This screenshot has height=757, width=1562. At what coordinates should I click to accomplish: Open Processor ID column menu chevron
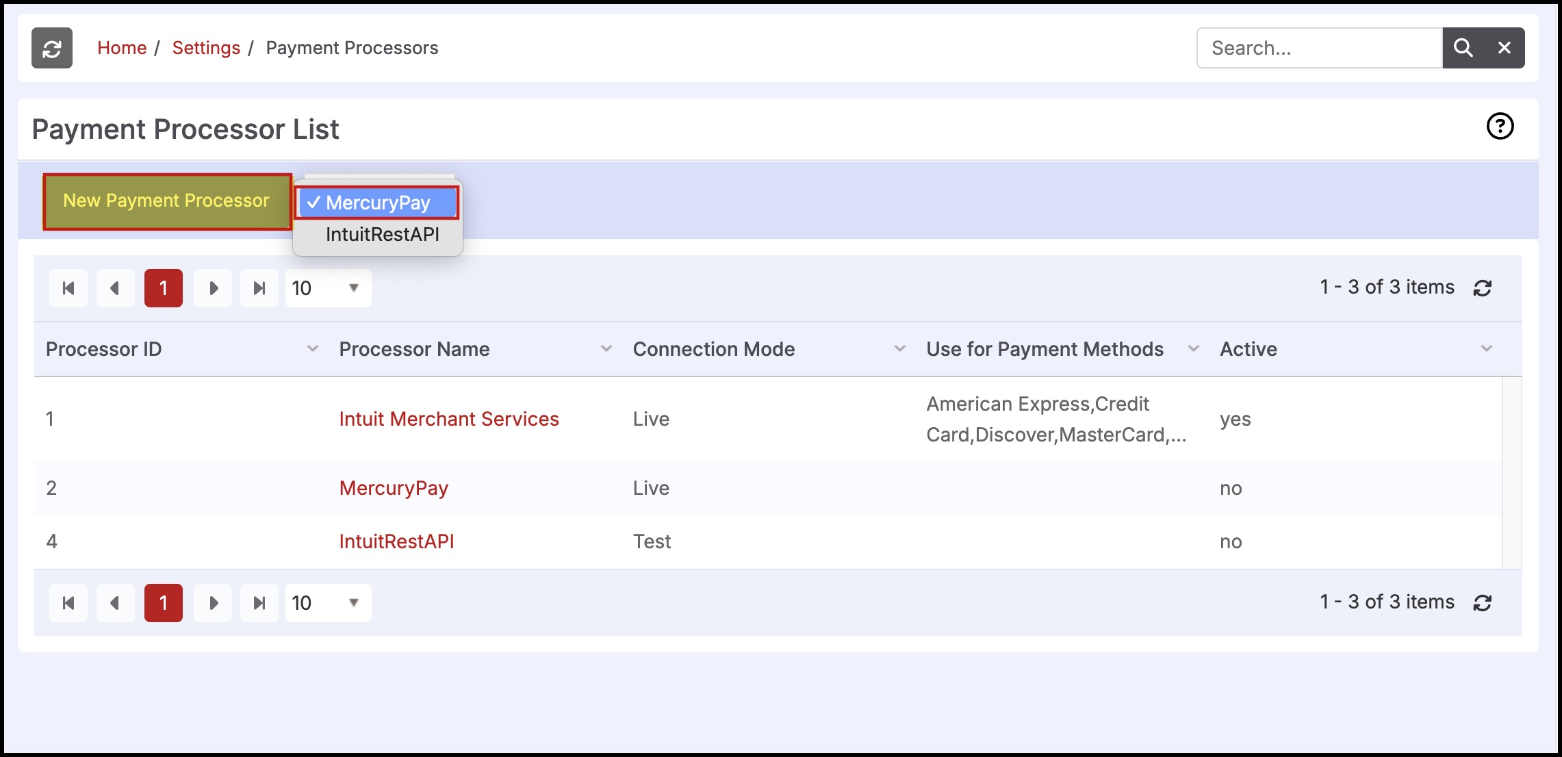(x=313, y=349)
